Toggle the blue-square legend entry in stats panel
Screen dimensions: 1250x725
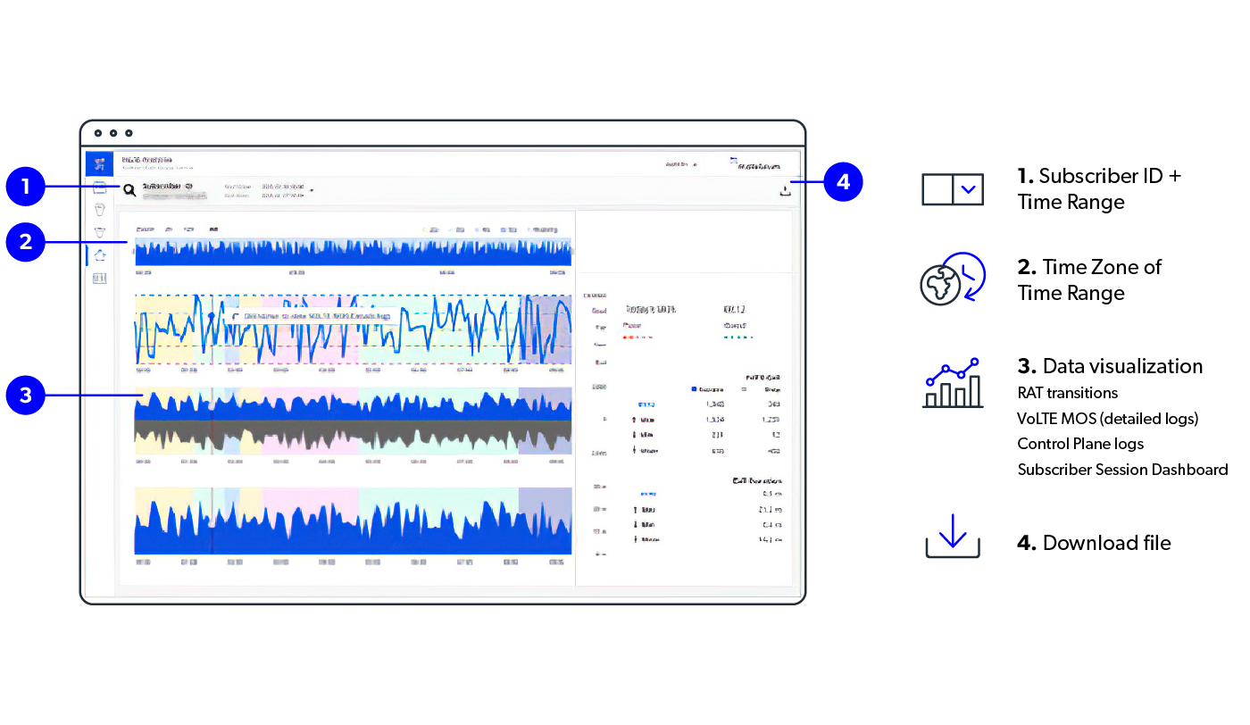(x=695, y=389)
